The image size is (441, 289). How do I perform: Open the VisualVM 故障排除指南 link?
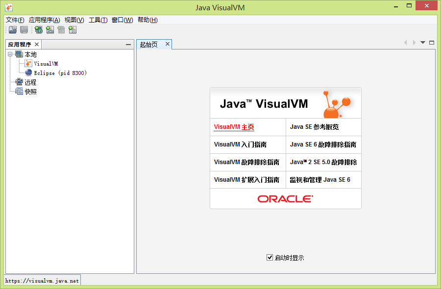(246, 162)
